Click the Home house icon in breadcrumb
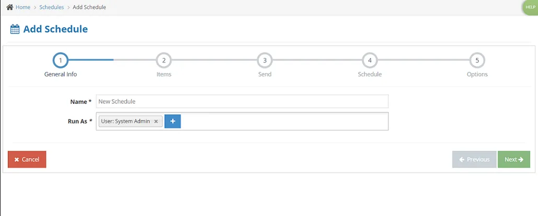Screen dimensions: 538x216 point(9,7)
